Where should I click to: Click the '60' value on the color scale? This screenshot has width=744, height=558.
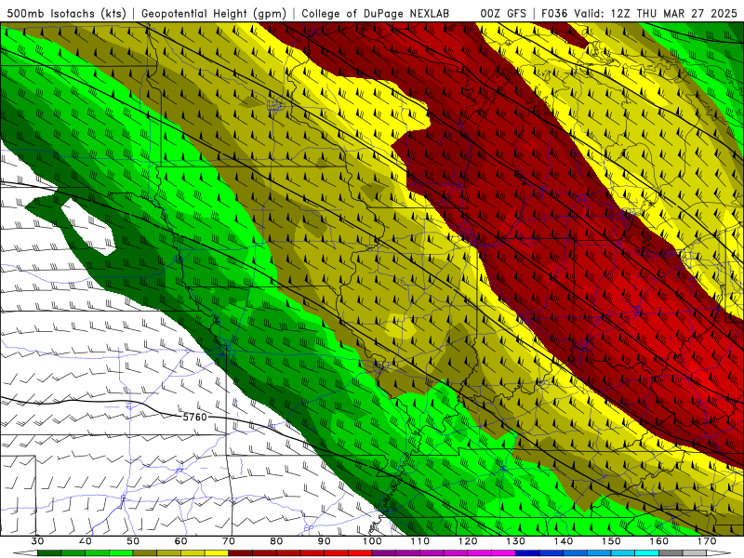click(180, 541)
